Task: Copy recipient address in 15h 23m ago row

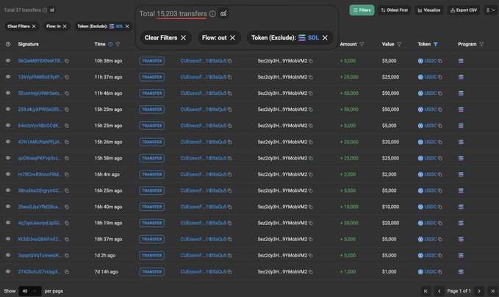Action: point(311,110)
